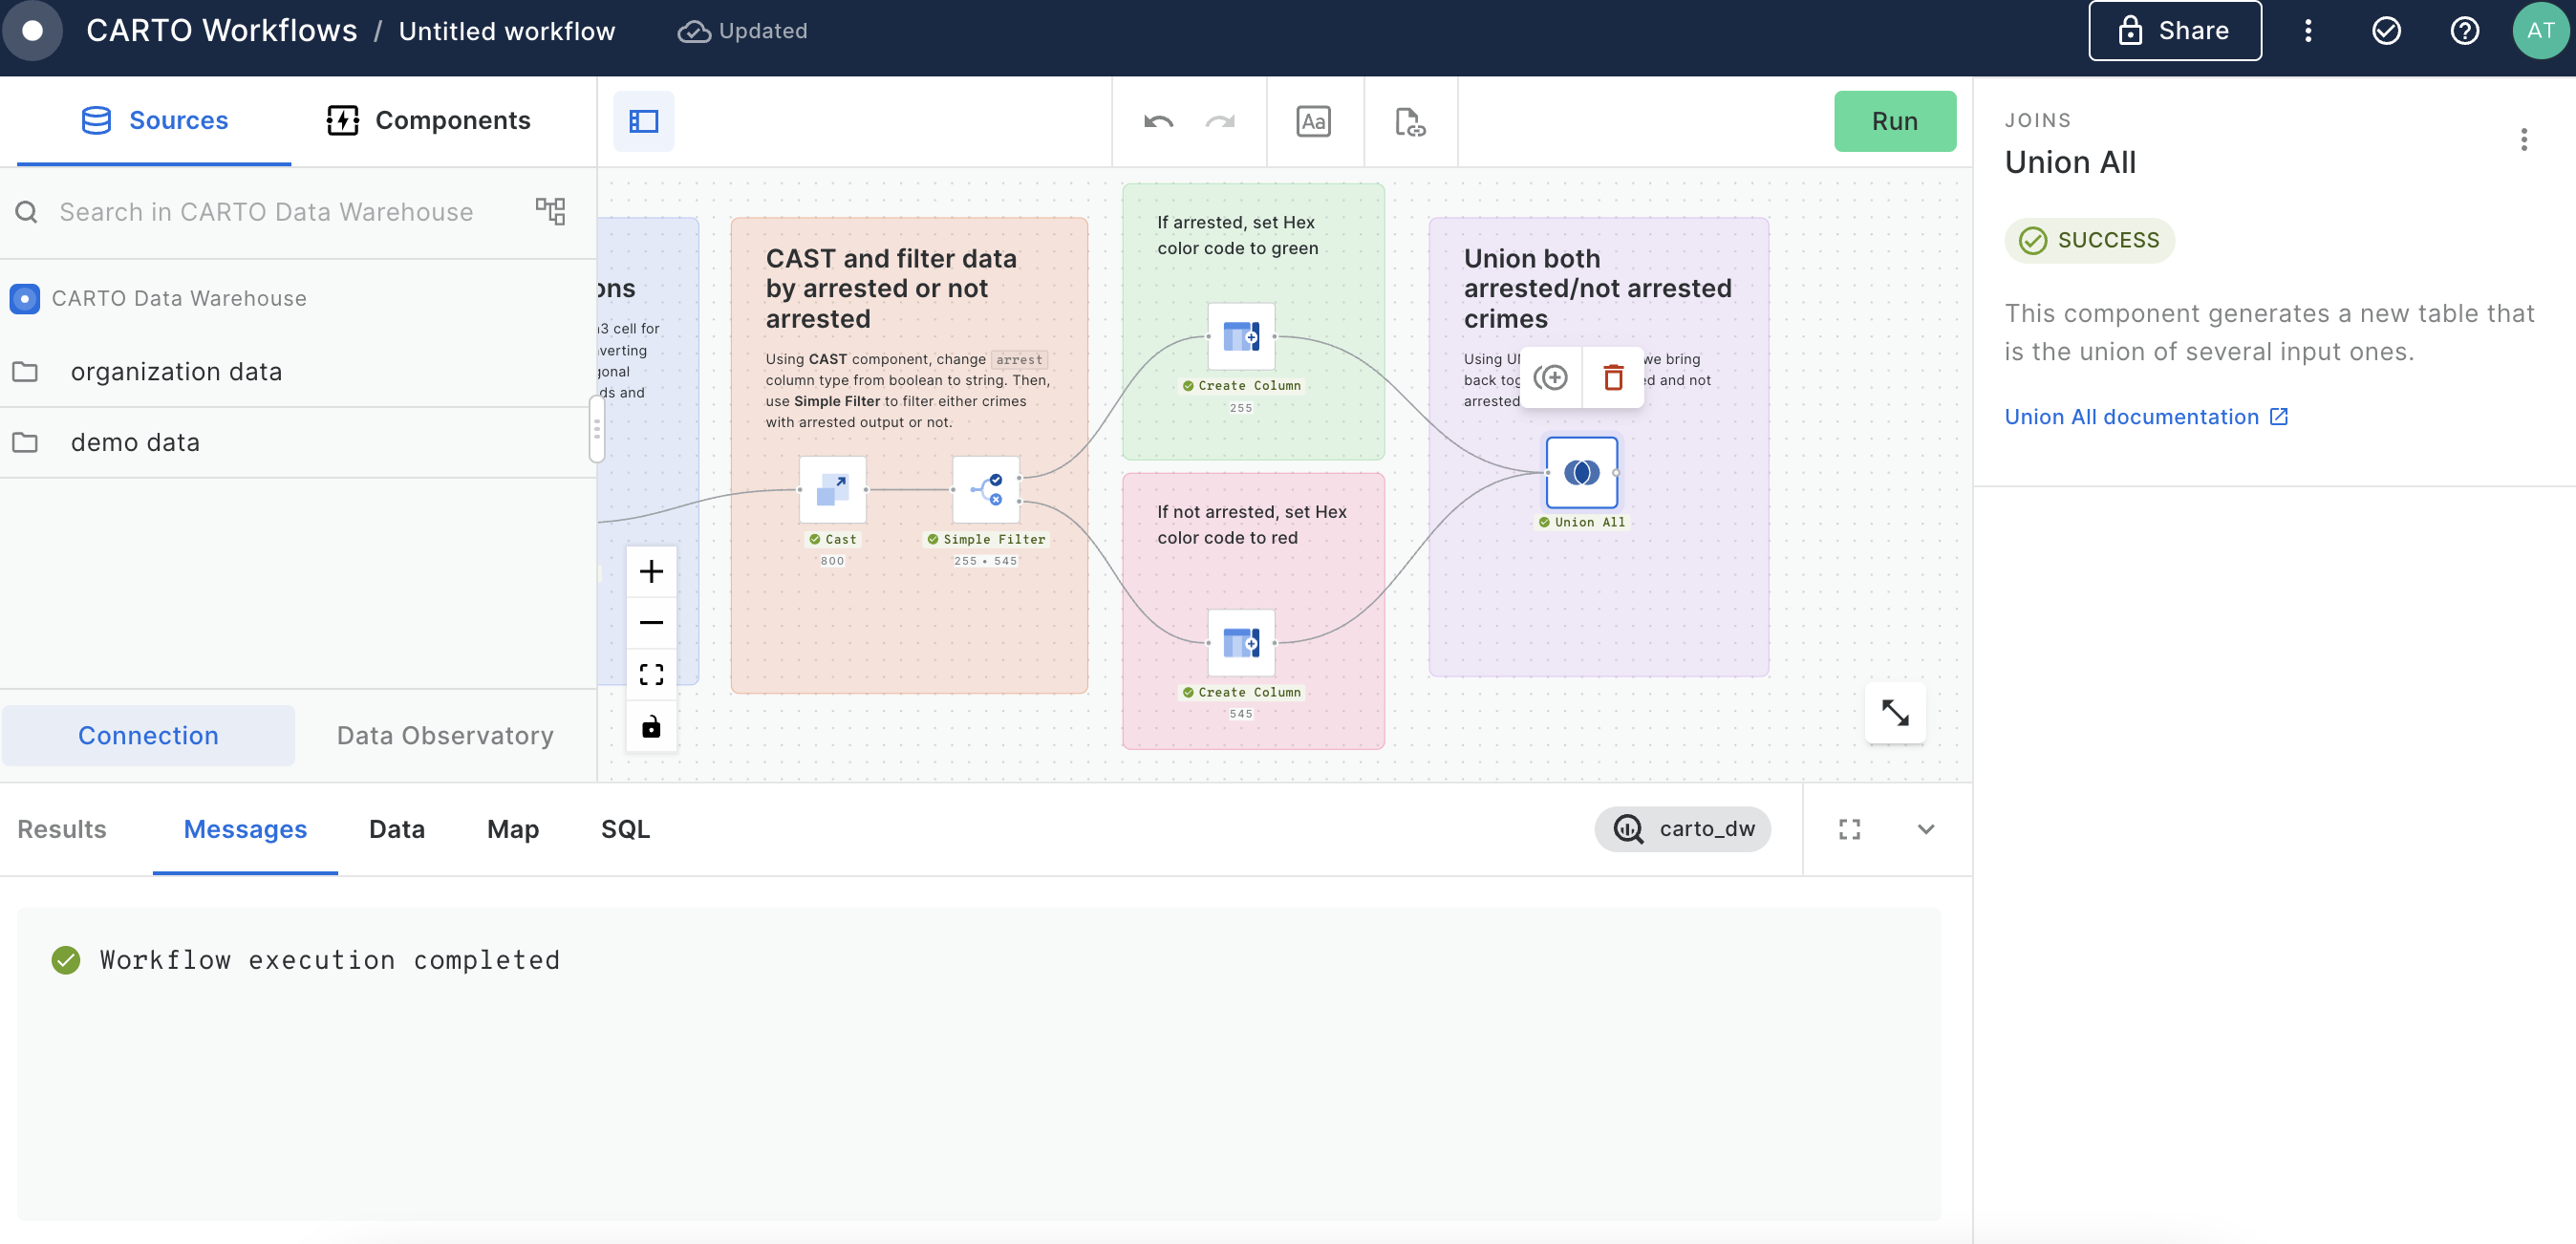2576x1244 pixels.
Task: Open the SQL tab
Action: coord(625,828)
